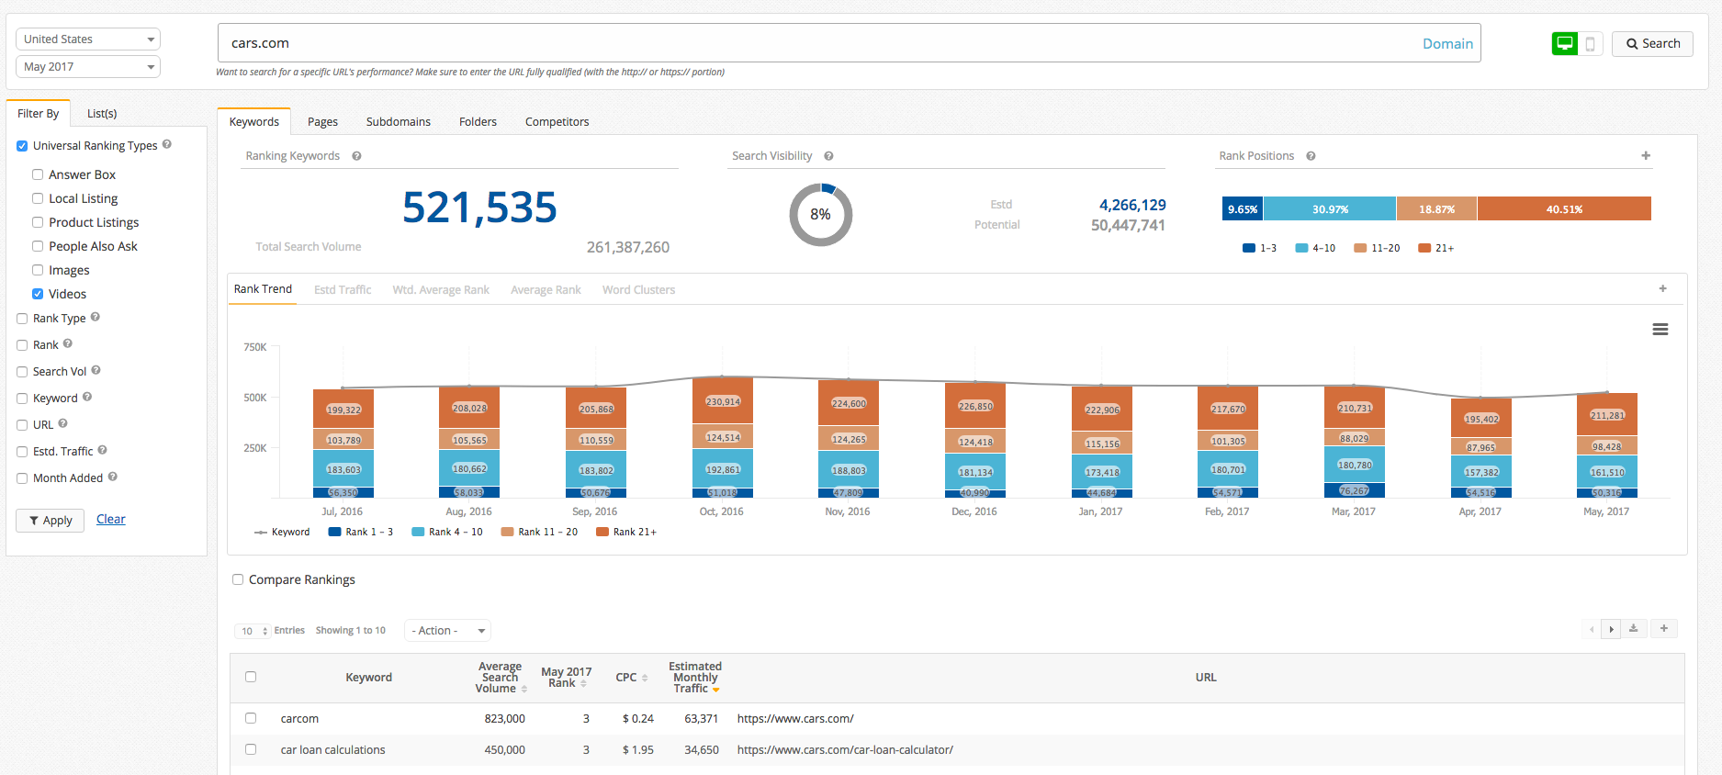
Task: Uncheck Universal Ranking Types checkbox
Action: coord(22,146)
